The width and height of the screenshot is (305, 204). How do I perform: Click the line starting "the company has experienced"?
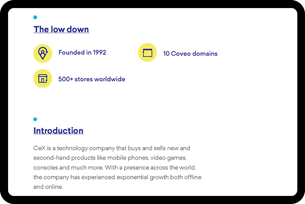point(117,177)
